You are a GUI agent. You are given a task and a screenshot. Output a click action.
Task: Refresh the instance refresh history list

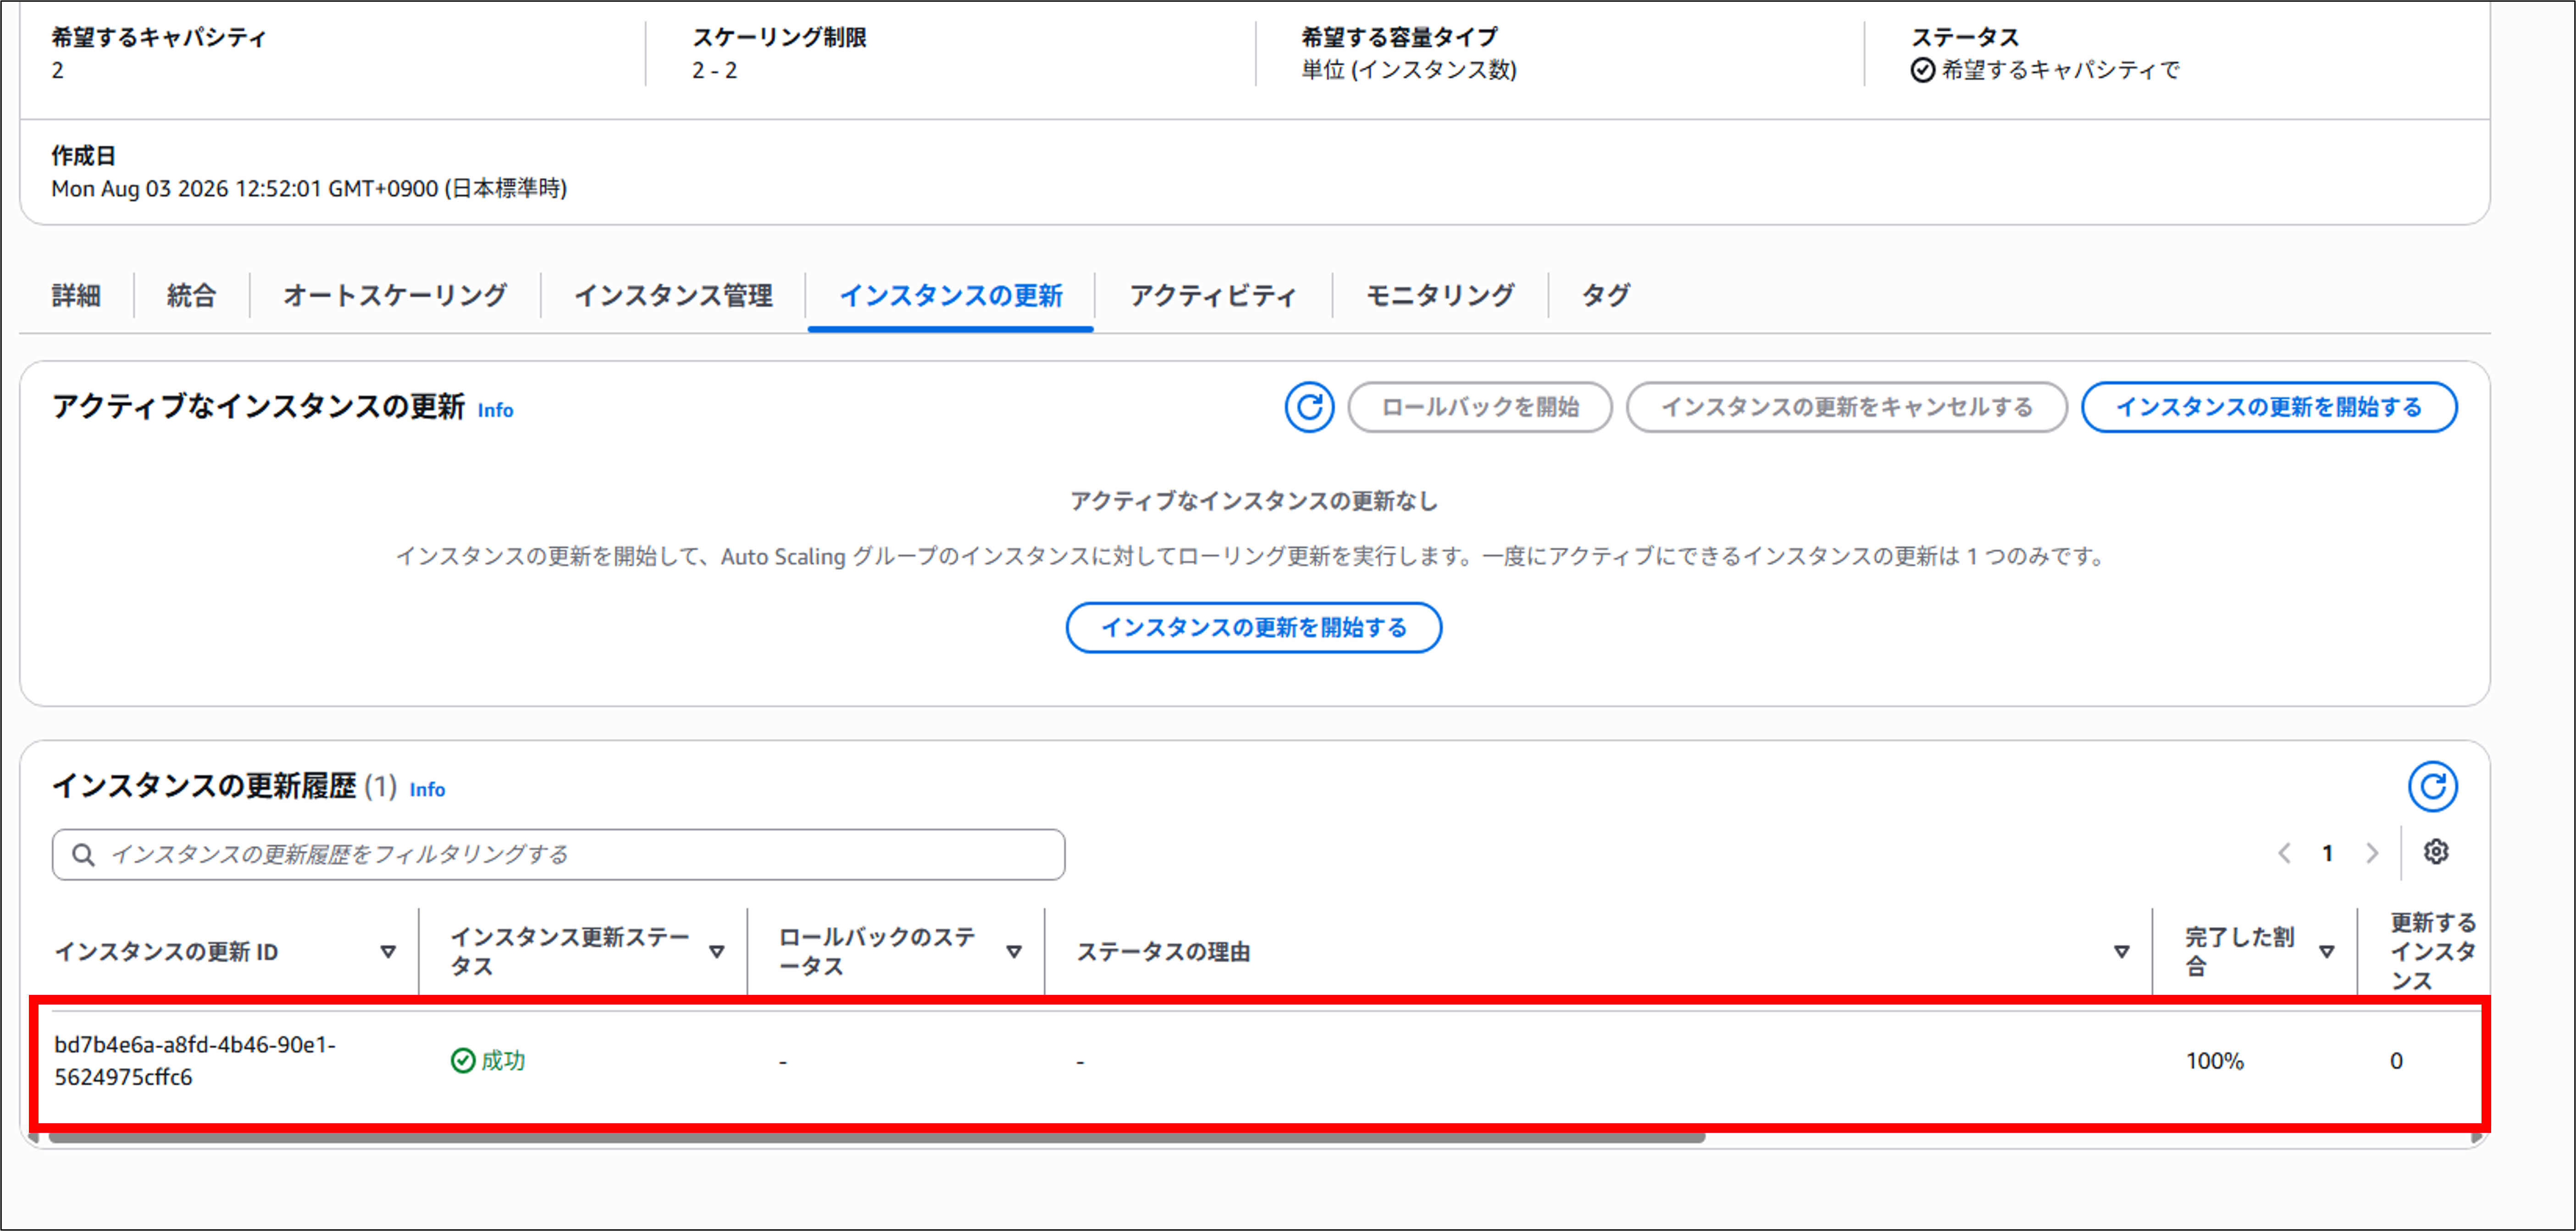click(x=2432, y=787)
